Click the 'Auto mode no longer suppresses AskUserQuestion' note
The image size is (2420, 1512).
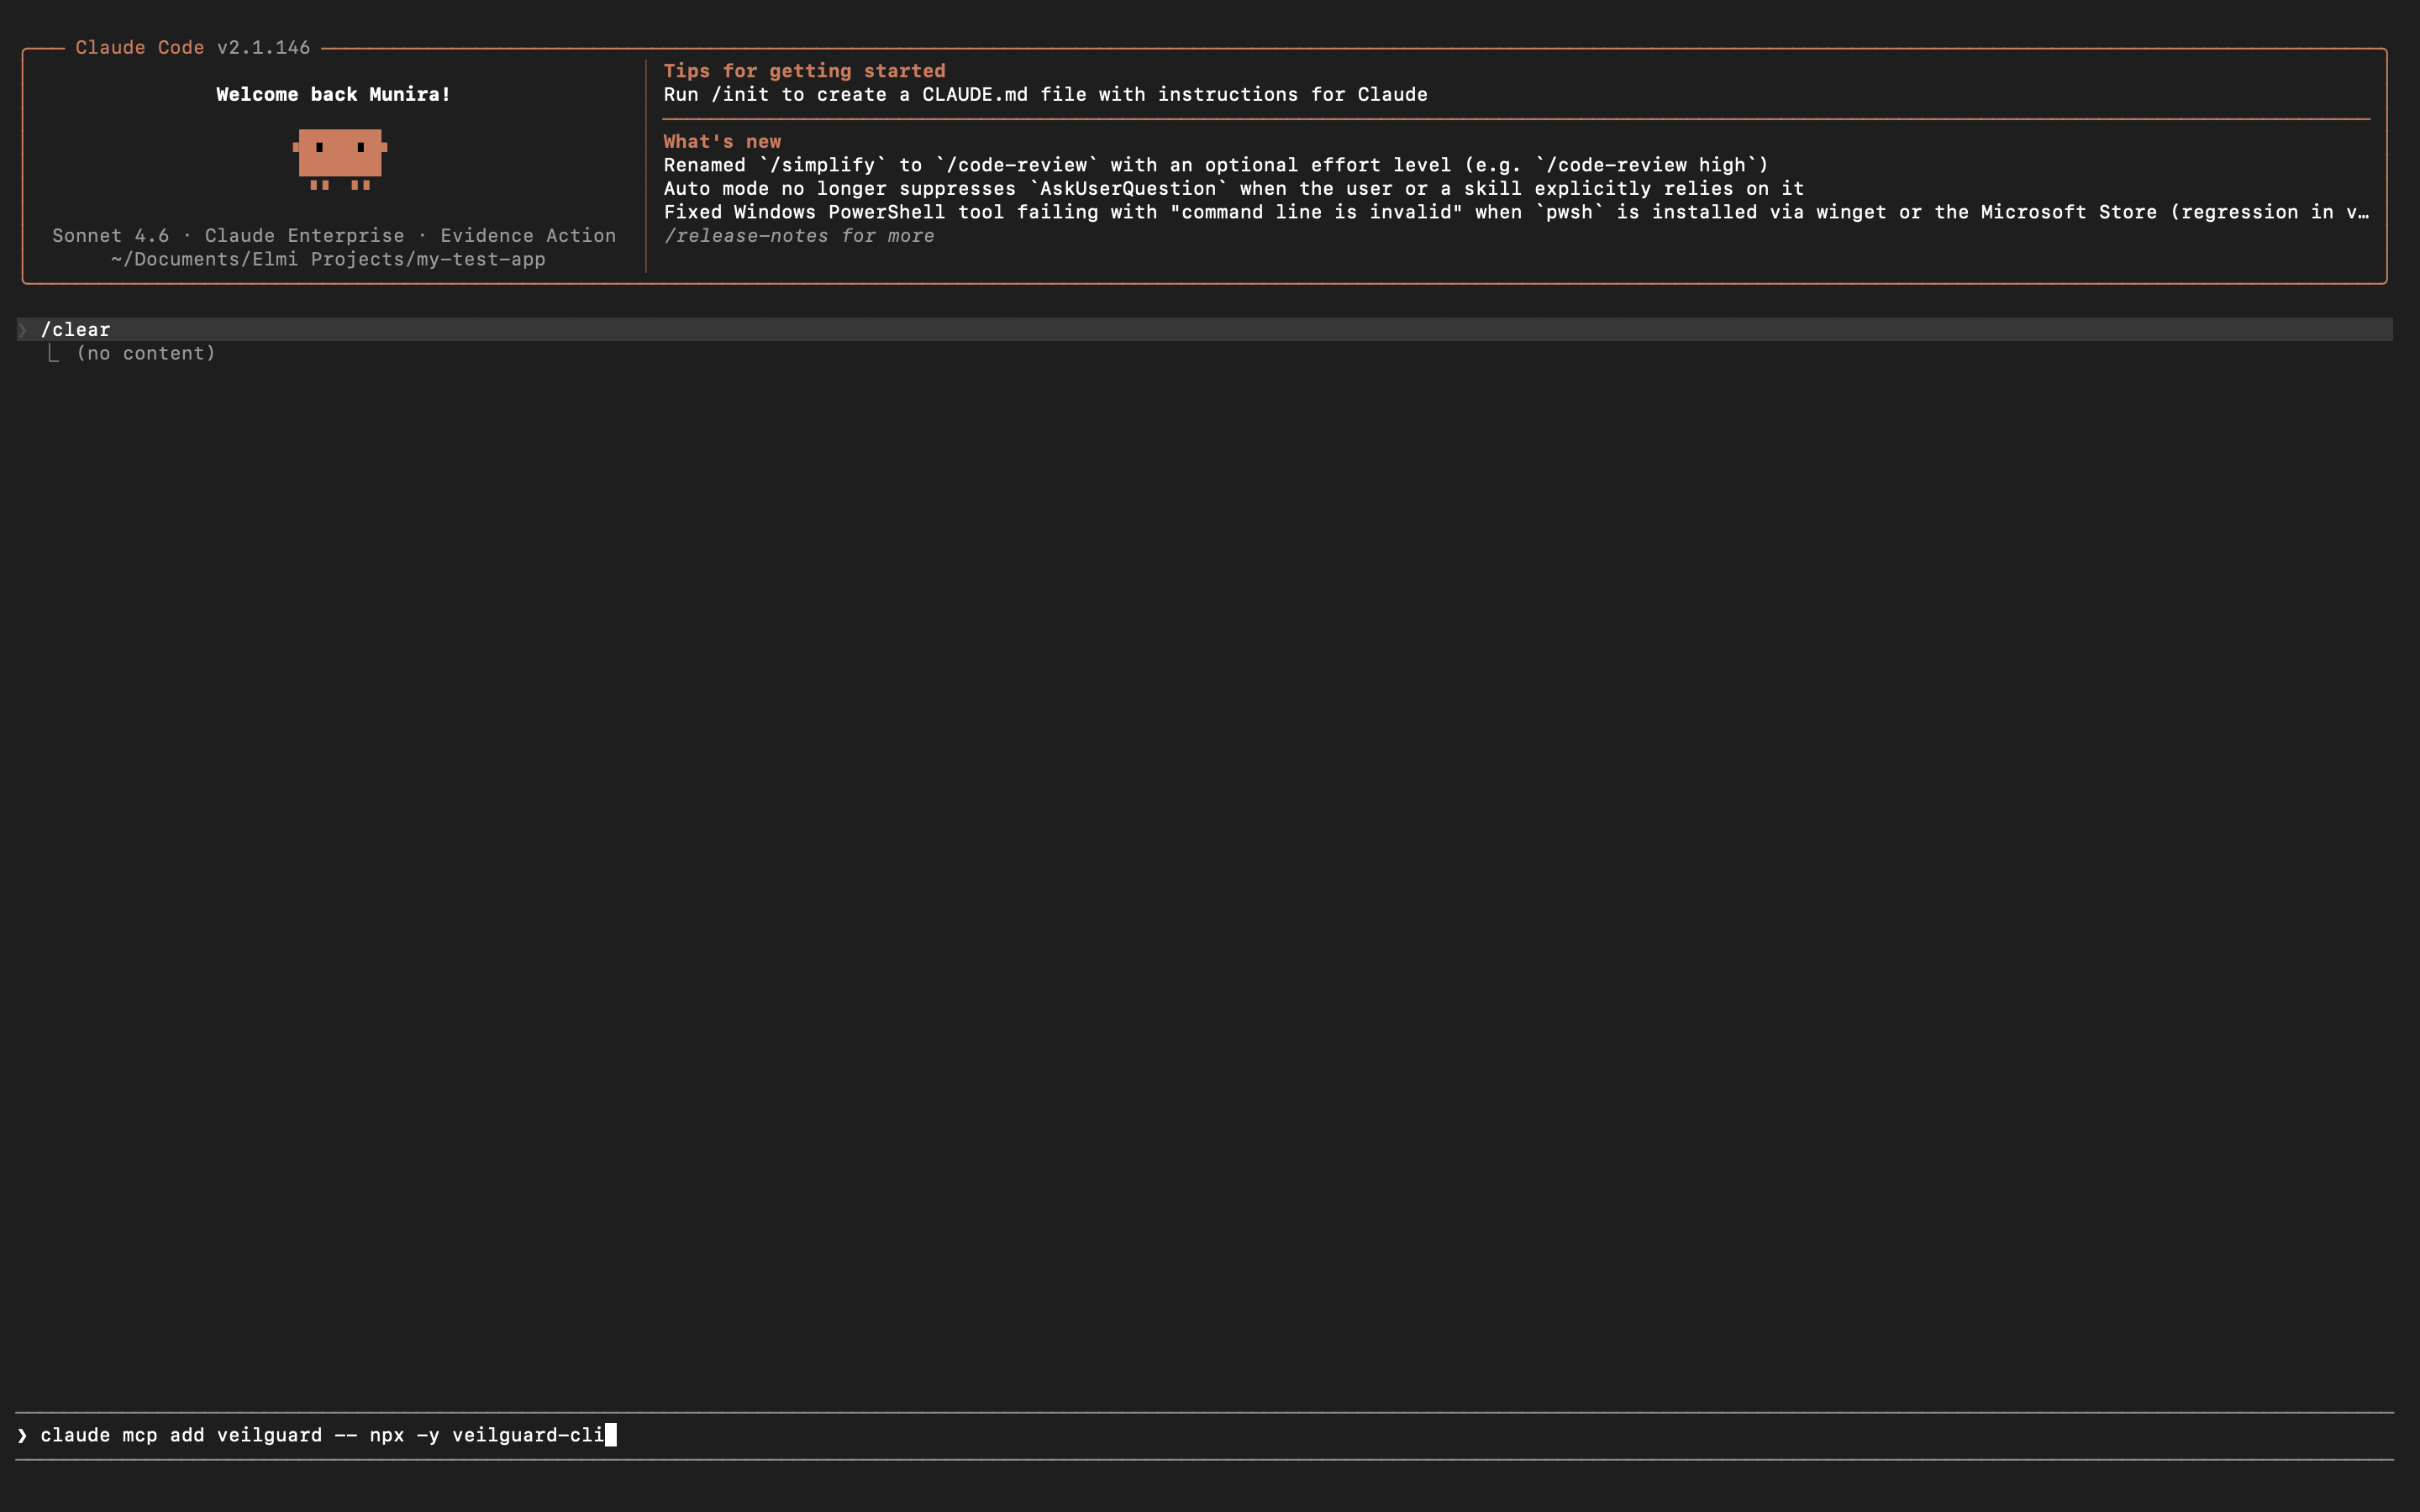point(1233,188)
